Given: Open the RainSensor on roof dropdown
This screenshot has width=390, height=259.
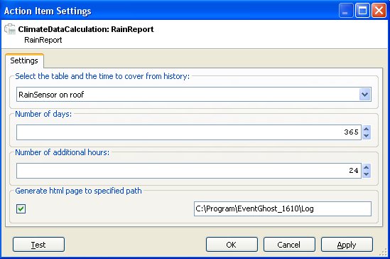Looking at the screenshot, I should click(365, 95).
